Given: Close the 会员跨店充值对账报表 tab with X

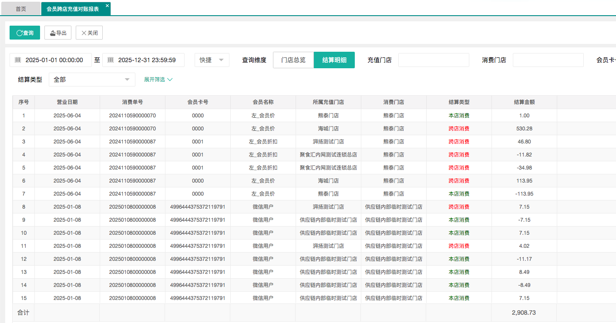Looking at the screenshot, I should (x=107, y=6).
